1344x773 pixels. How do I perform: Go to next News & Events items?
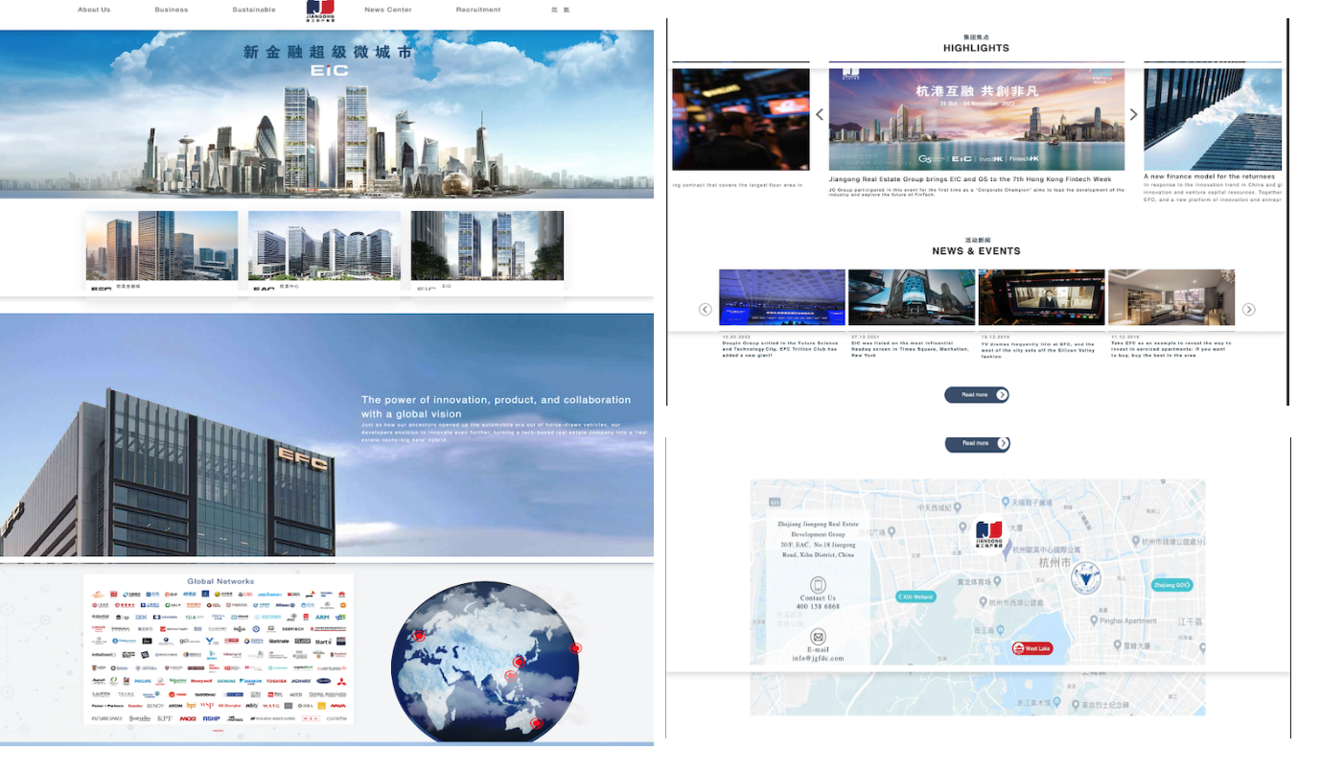(x=1248, y=310)
